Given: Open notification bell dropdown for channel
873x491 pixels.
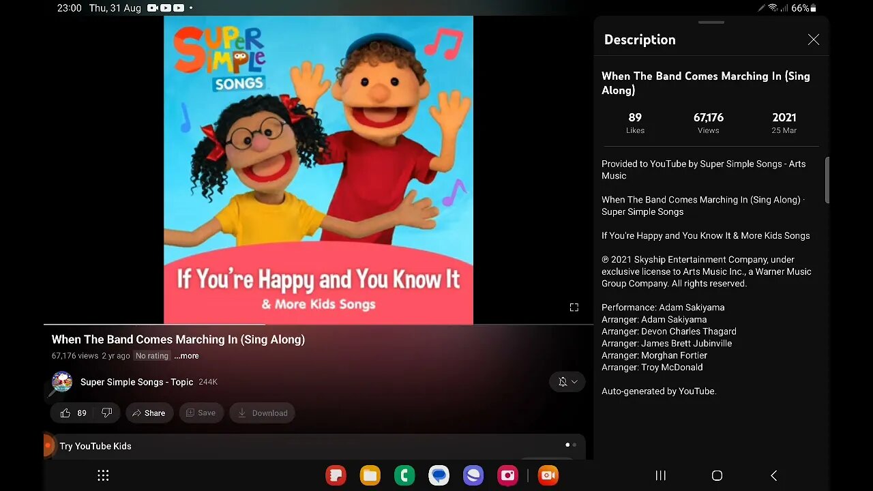Looking at the screenshot, I should [567, 382].
